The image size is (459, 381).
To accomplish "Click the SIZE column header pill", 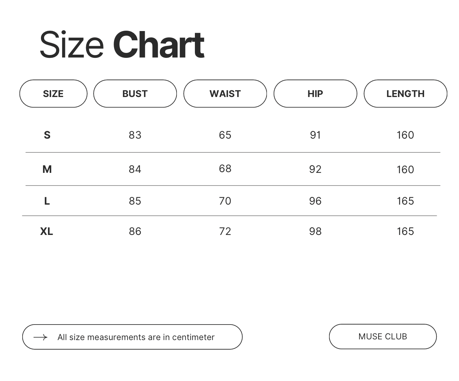I will (53, 93).
